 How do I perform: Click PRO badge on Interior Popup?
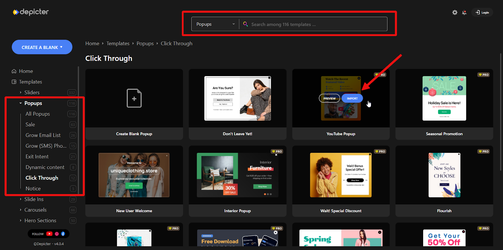point(277,151)
